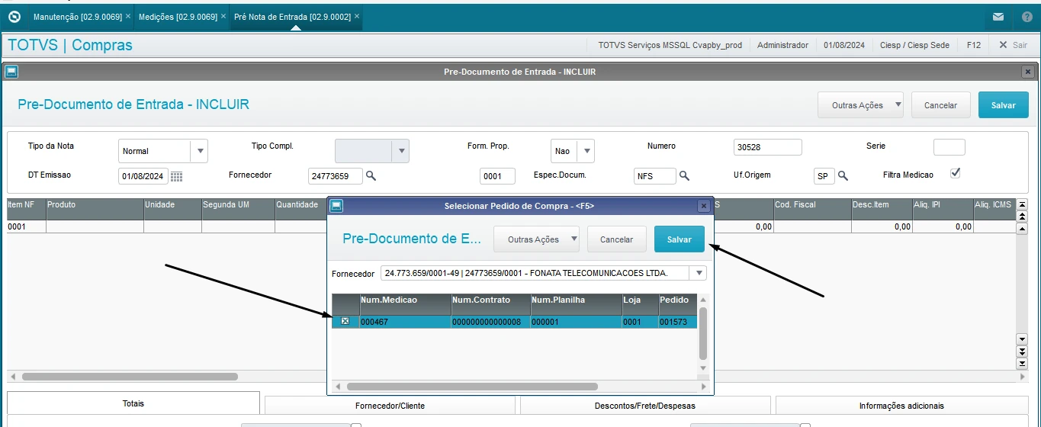Click the Fornecedor search magnifier icon
Viewport: 1041px width, 427px height.
(x=371, y=176)
